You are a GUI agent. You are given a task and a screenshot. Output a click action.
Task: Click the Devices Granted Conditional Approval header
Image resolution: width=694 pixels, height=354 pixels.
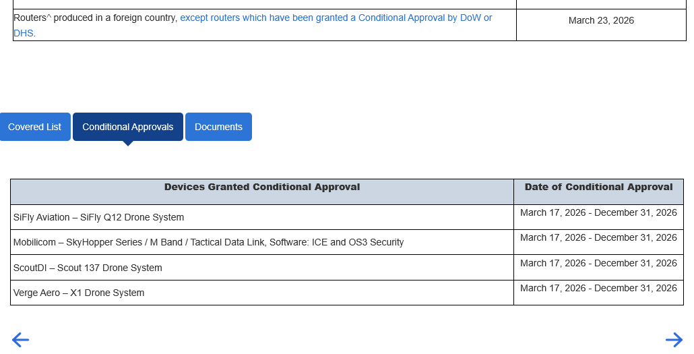[262, 192]
